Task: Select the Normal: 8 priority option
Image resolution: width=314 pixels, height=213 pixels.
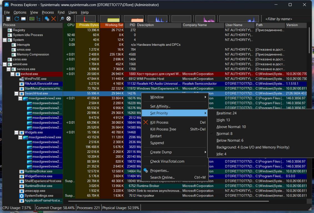Action: 224,134
